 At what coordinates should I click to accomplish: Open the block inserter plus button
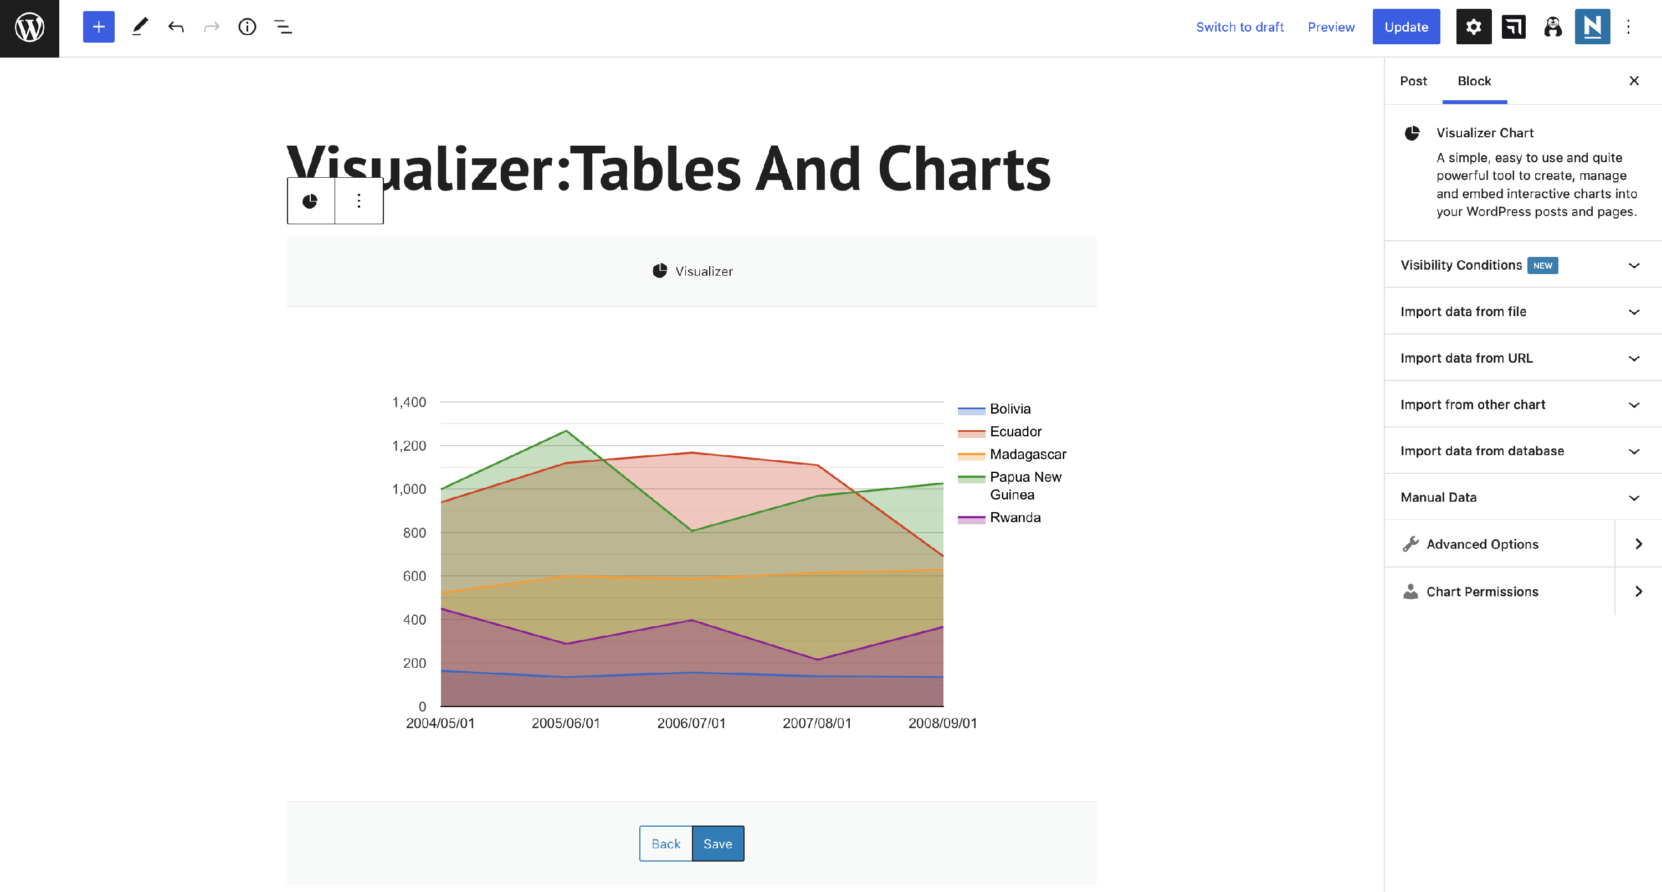click(99, 27)
